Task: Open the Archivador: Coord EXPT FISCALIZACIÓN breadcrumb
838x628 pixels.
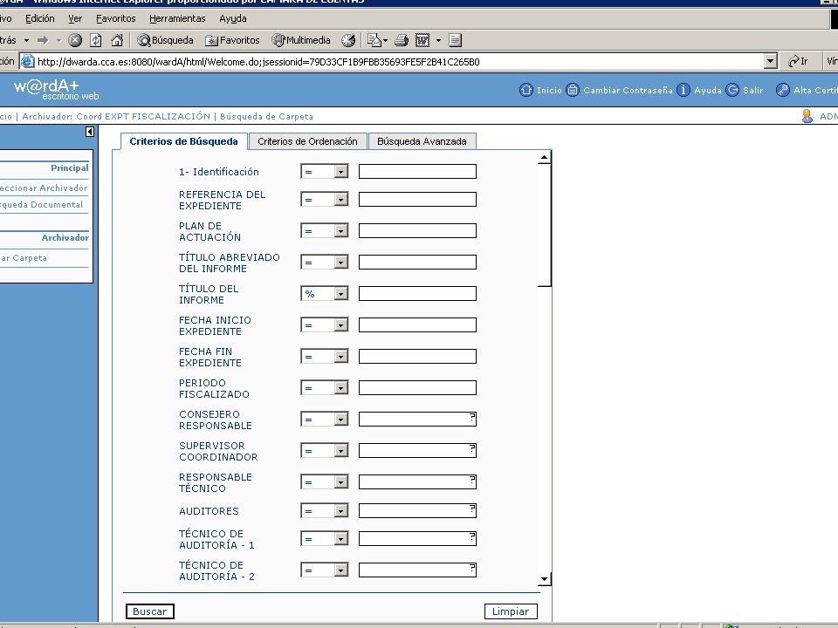Action: pyautogui.click(x=116, y=116)
